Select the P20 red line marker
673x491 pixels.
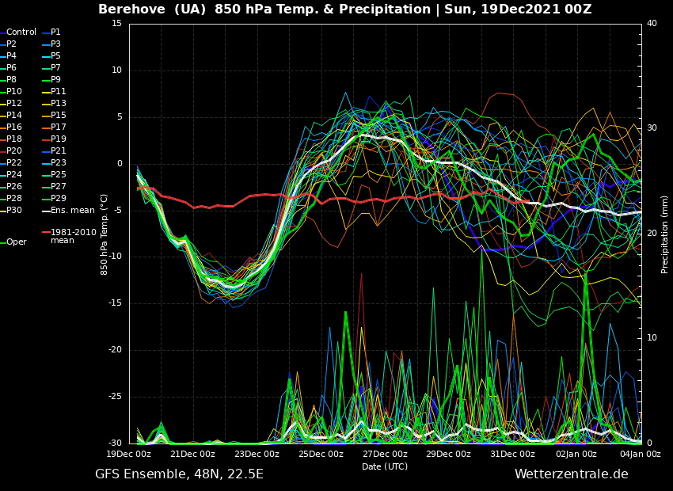pos(2,151)
